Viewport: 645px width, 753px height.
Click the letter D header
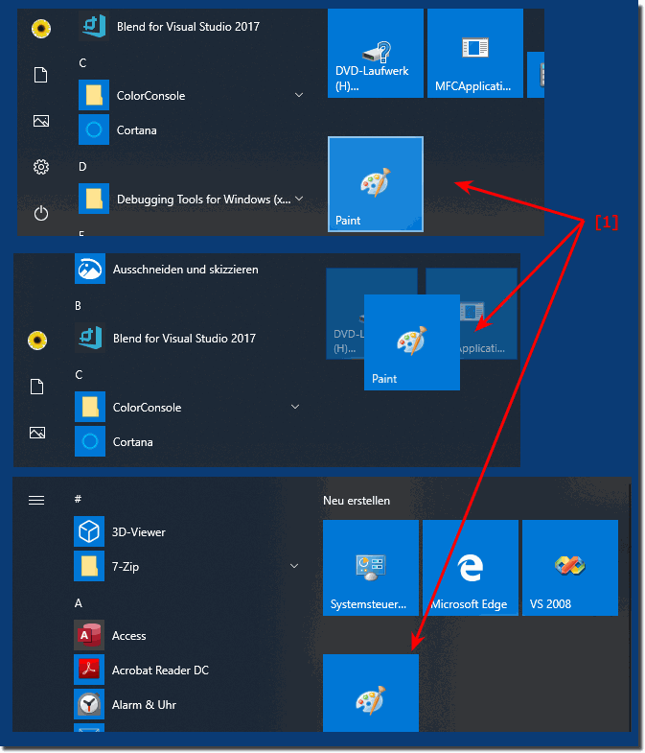(x=82, y=167)
